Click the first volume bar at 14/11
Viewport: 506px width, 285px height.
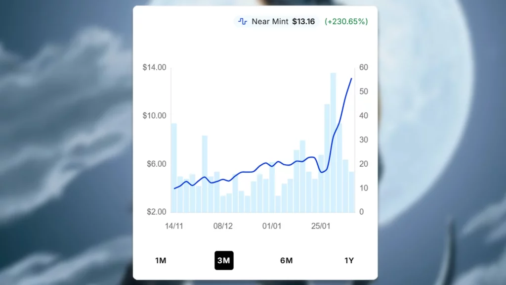(x=174, y=167)
